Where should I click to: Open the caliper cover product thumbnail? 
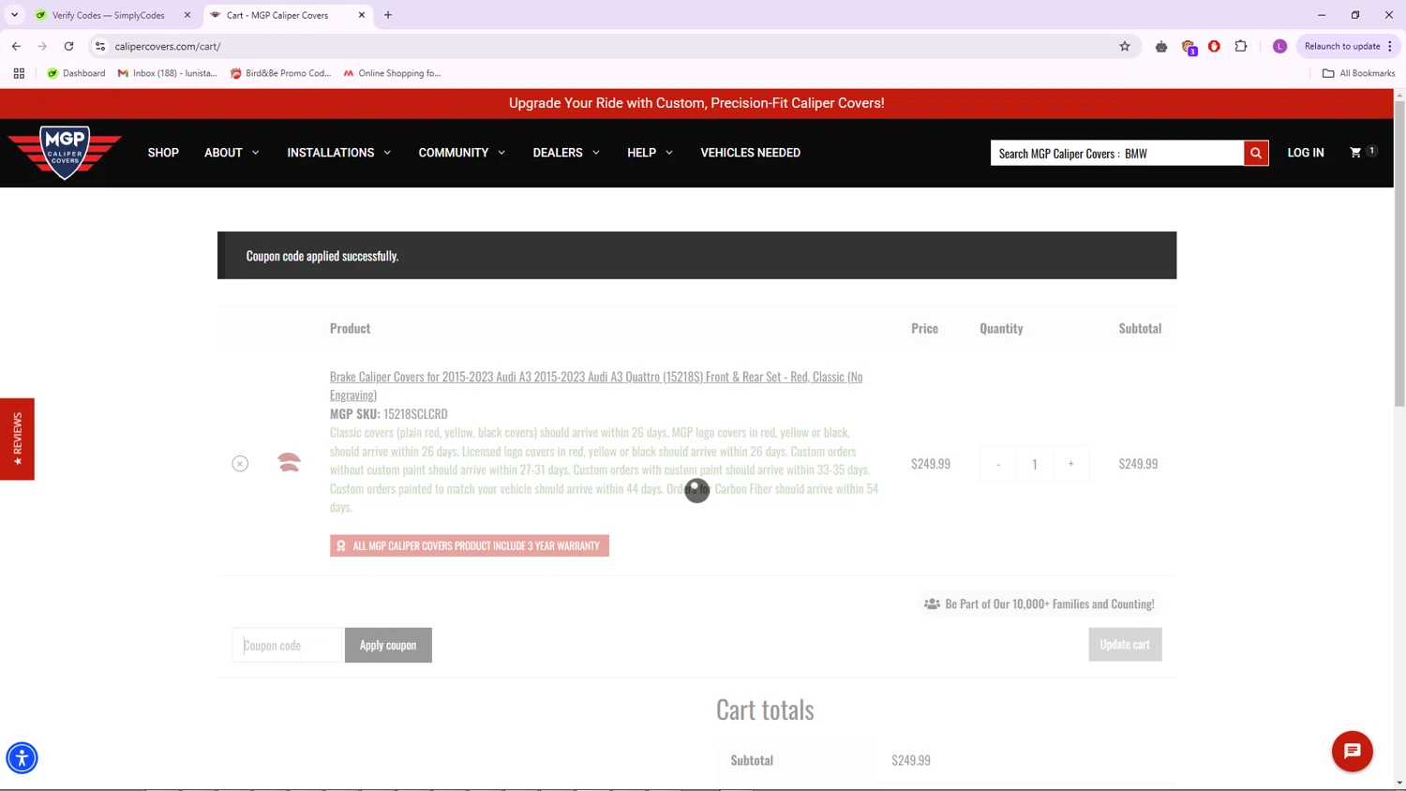coord(289,463)
